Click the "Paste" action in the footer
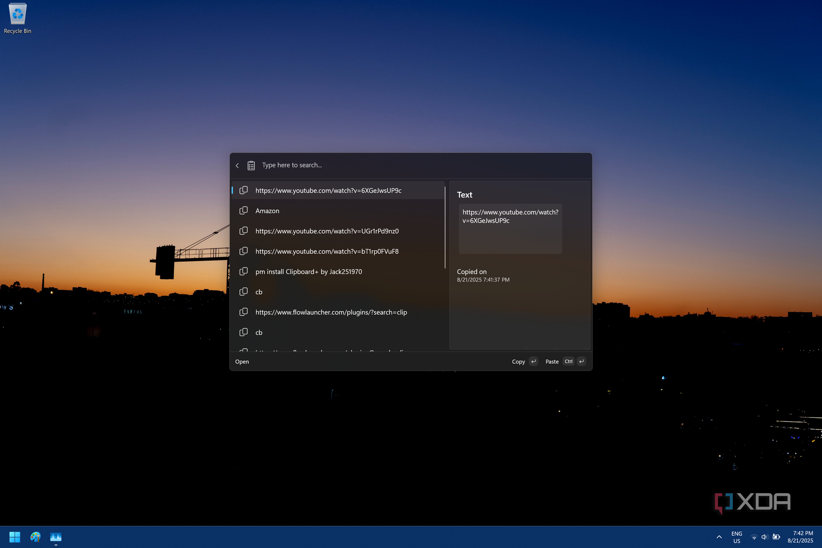The image size is (822, 548). tap(551, 361)
